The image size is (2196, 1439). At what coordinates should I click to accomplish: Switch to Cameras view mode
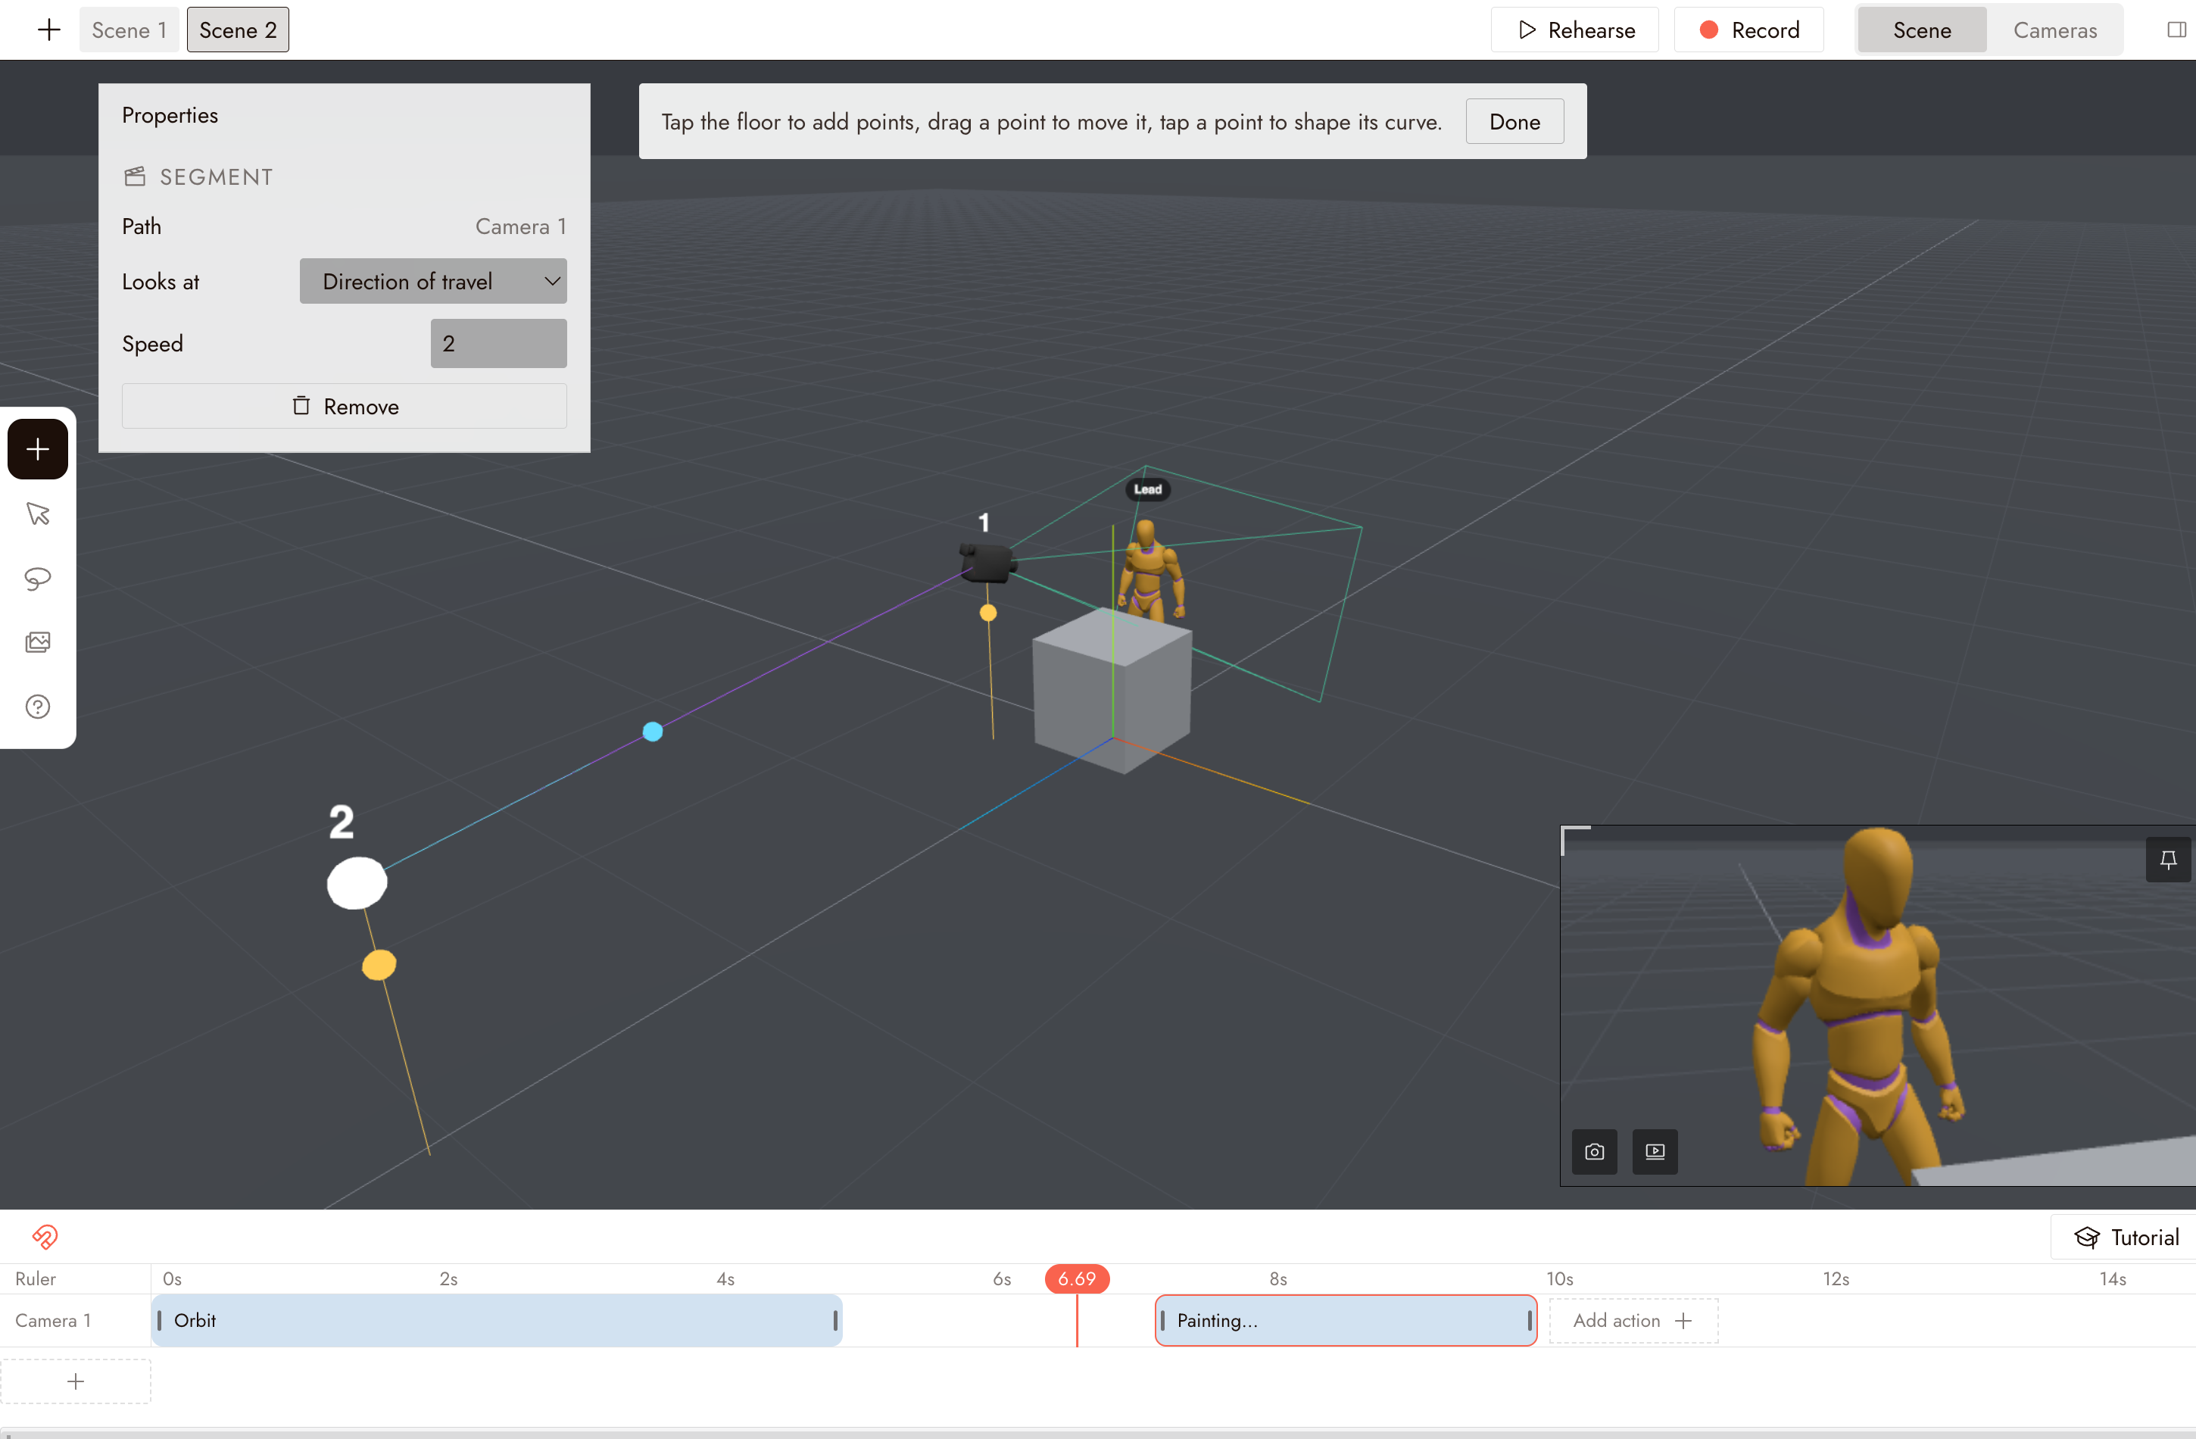pos(2055,30)
